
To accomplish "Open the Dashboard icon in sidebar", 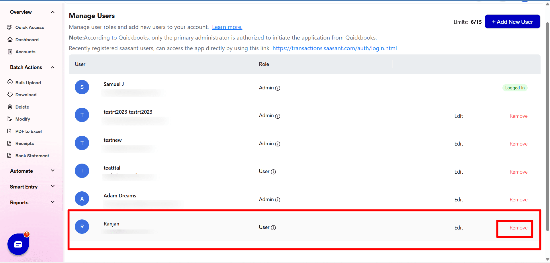I will (10, 40).
